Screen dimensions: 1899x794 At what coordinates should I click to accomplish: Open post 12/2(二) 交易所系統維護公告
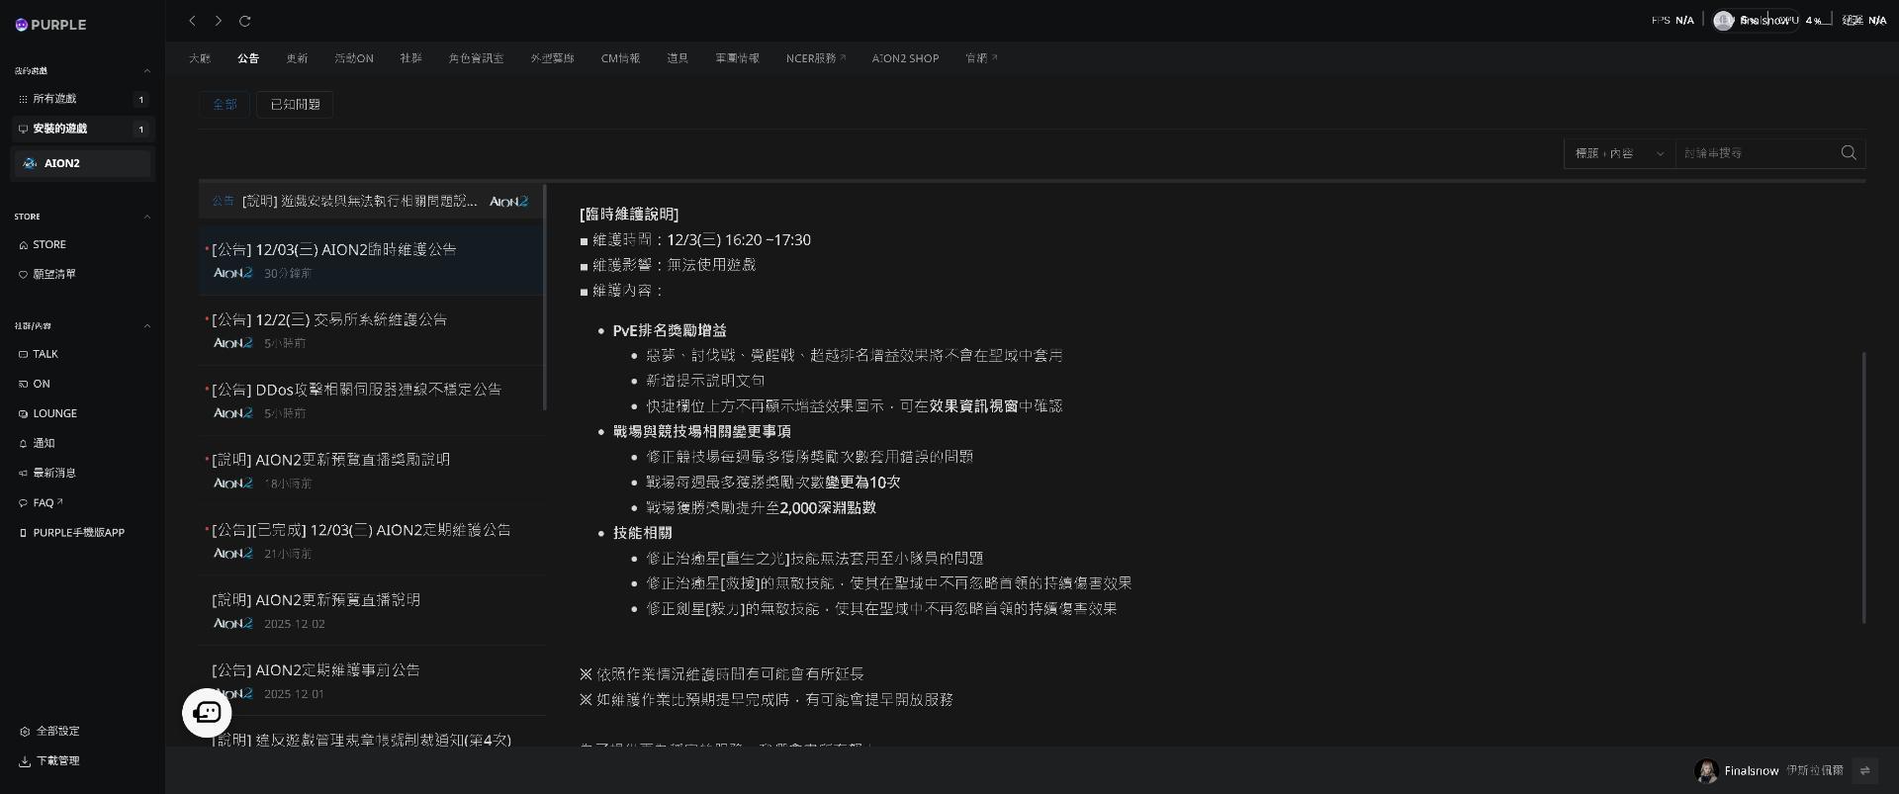tap(371, 330)
